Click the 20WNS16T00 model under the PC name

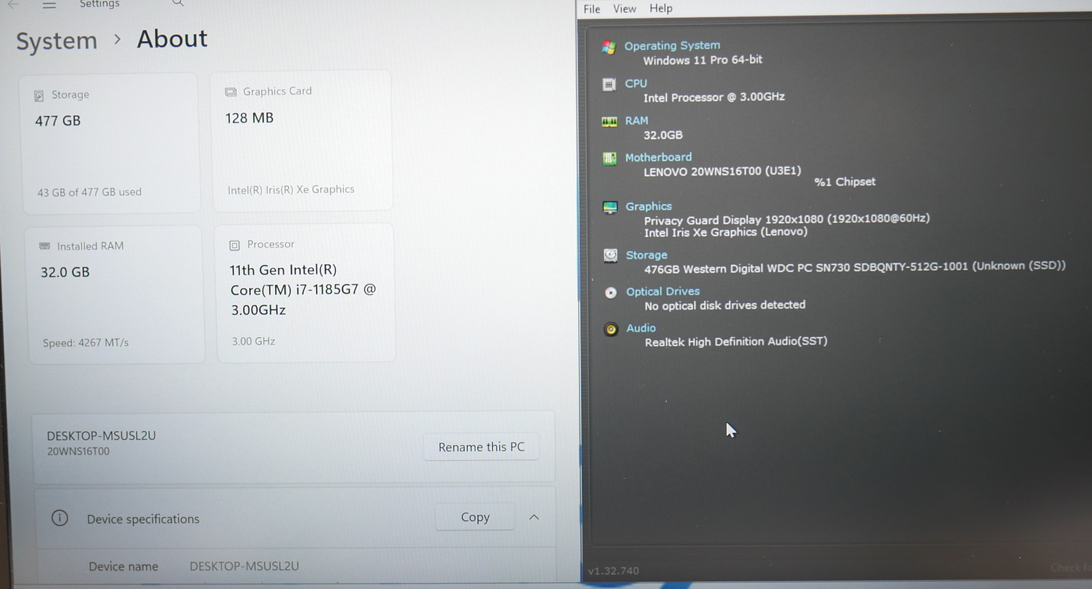click(x=78, y=451)
